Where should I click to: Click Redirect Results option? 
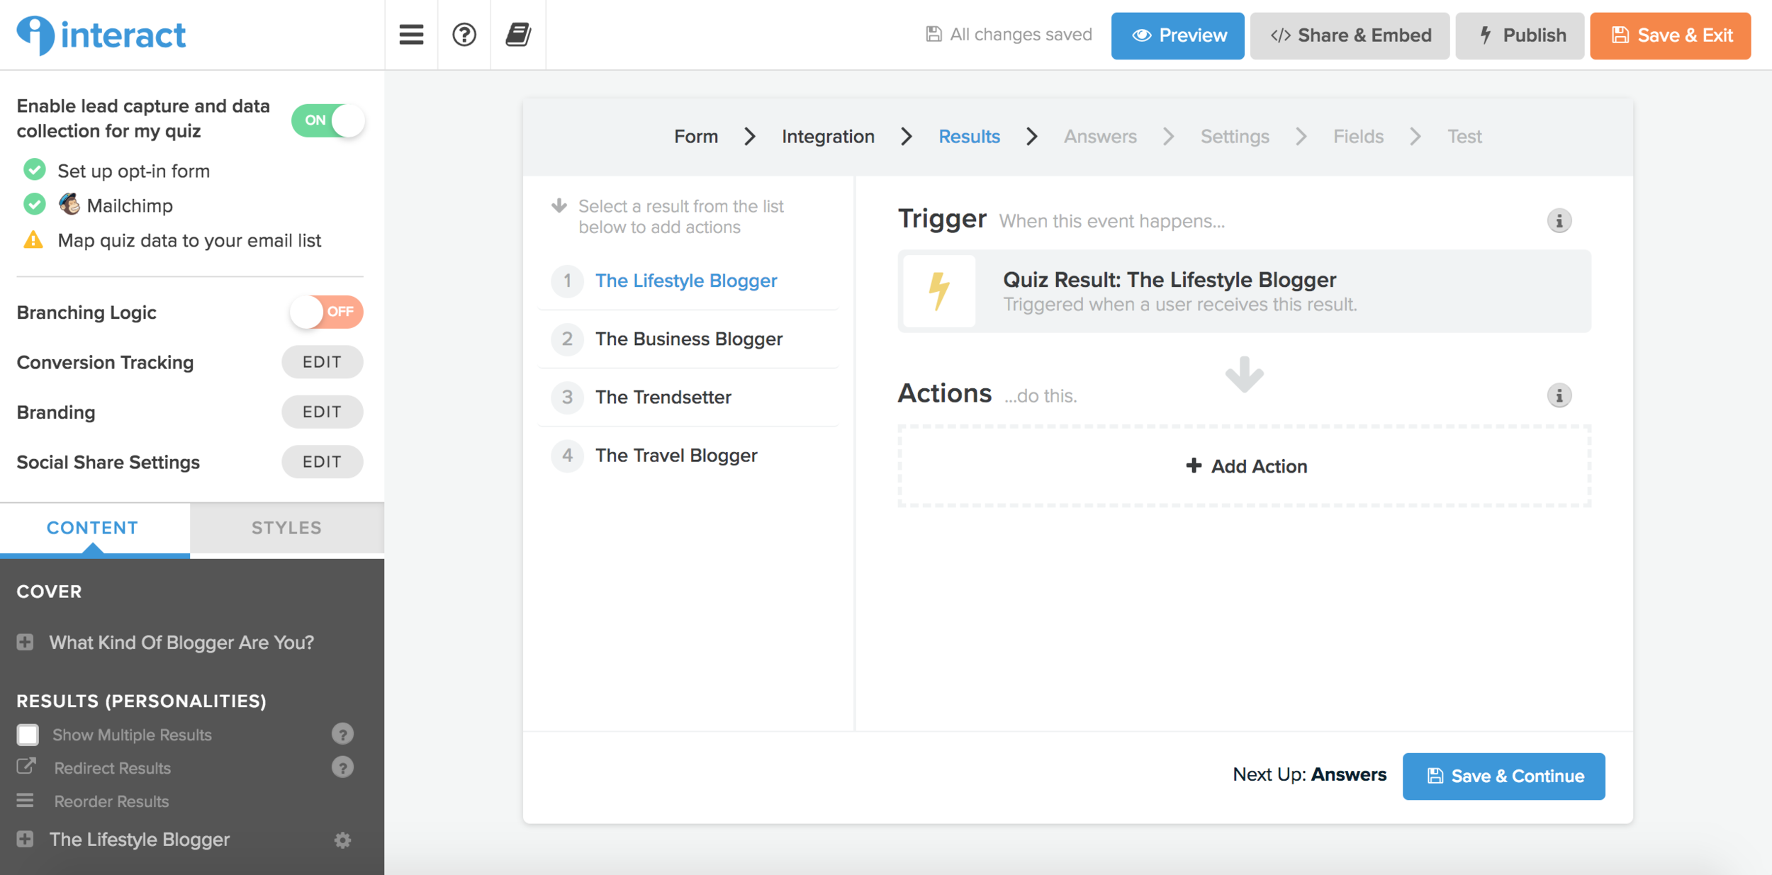pos(113,768)
